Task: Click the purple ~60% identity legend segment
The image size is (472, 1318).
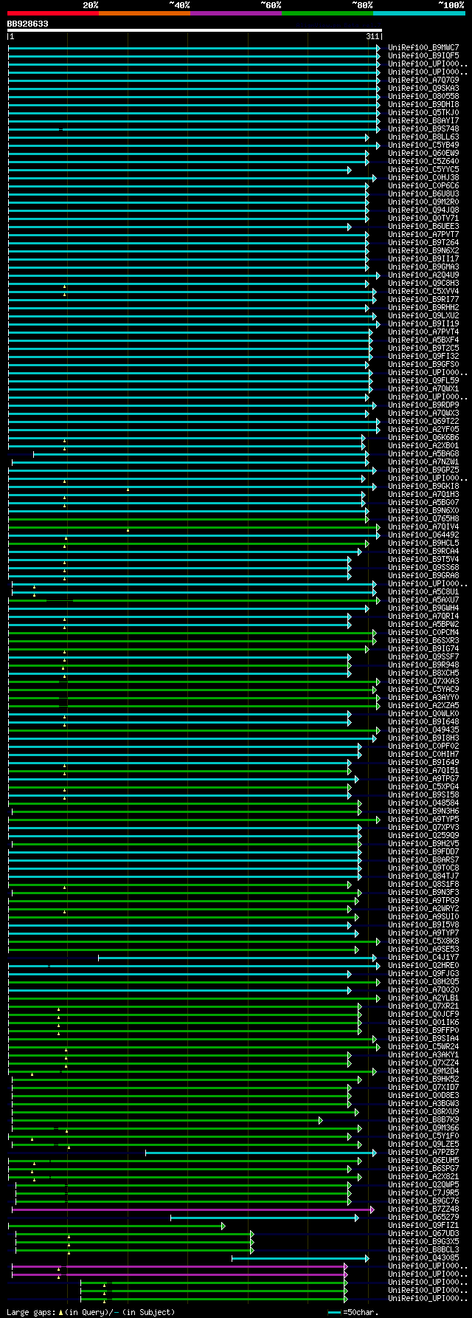Action: (x=236, y=13)
